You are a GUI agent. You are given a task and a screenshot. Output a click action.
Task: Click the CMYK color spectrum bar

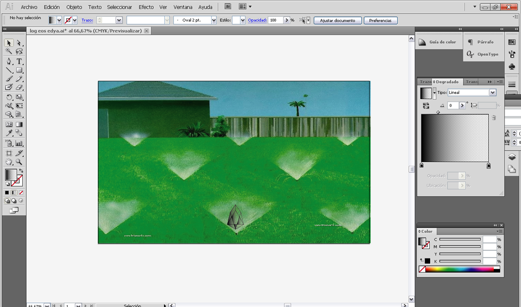(x=460, y=270)
